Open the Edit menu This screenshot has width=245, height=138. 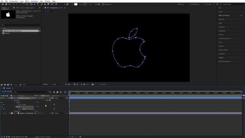tap(6, 1)
